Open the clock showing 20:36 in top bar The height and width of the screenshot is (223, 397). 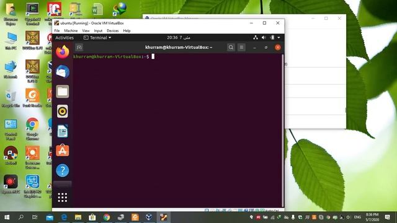(x=178, y=37)
